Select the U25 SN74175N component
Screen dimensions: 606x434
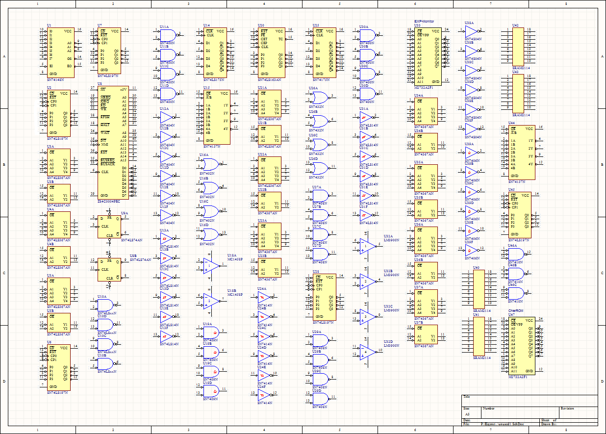click(x=325, y=52)
